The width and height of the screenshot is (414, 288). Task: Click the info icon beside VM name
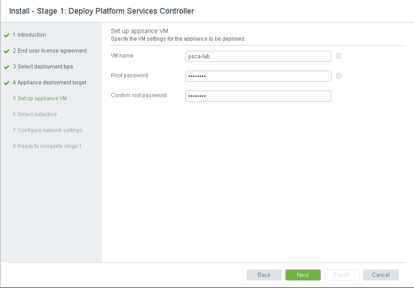(x=339, y=56)
